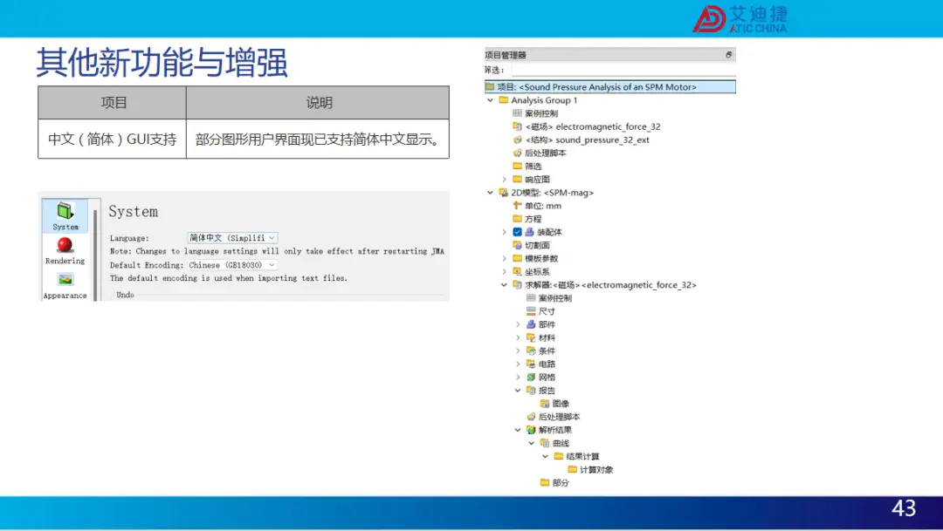Click the 解析结果 results icon
The image size is (943, 531).
531,430
